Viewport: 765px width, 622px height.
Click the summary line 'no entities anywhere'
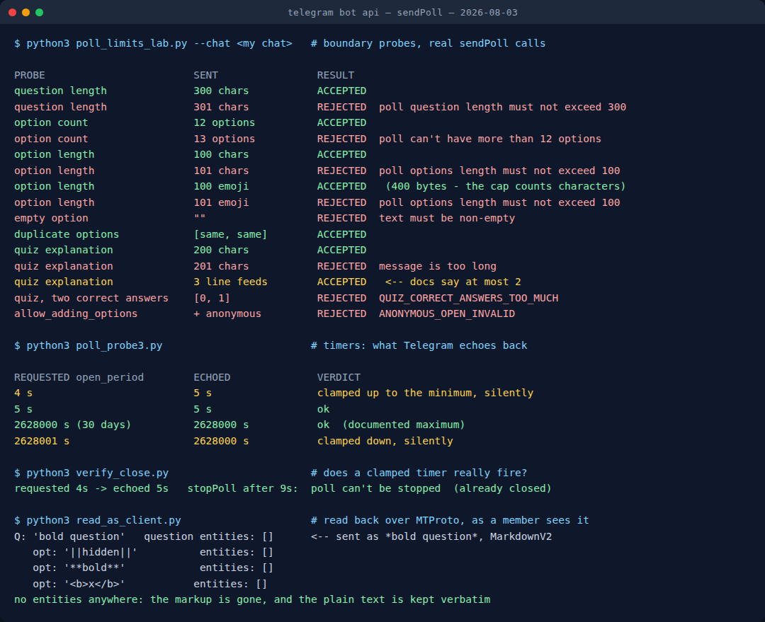tap(252, 599)
